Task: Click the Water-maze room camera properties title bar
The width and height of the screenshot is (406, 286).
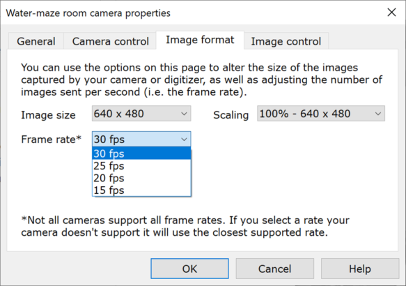Action: [88, 13]
